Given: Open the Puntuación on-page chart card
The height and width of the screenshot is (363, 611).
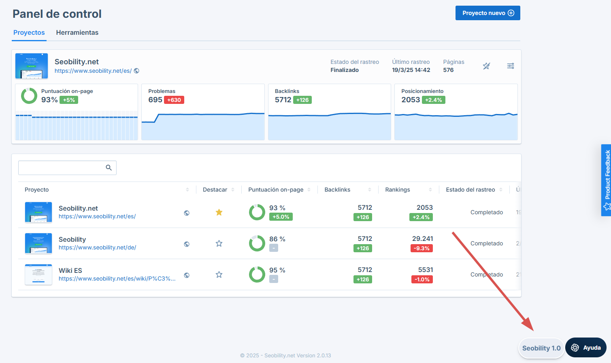Looking at the screenshot, I should click(x=77, y=112).
